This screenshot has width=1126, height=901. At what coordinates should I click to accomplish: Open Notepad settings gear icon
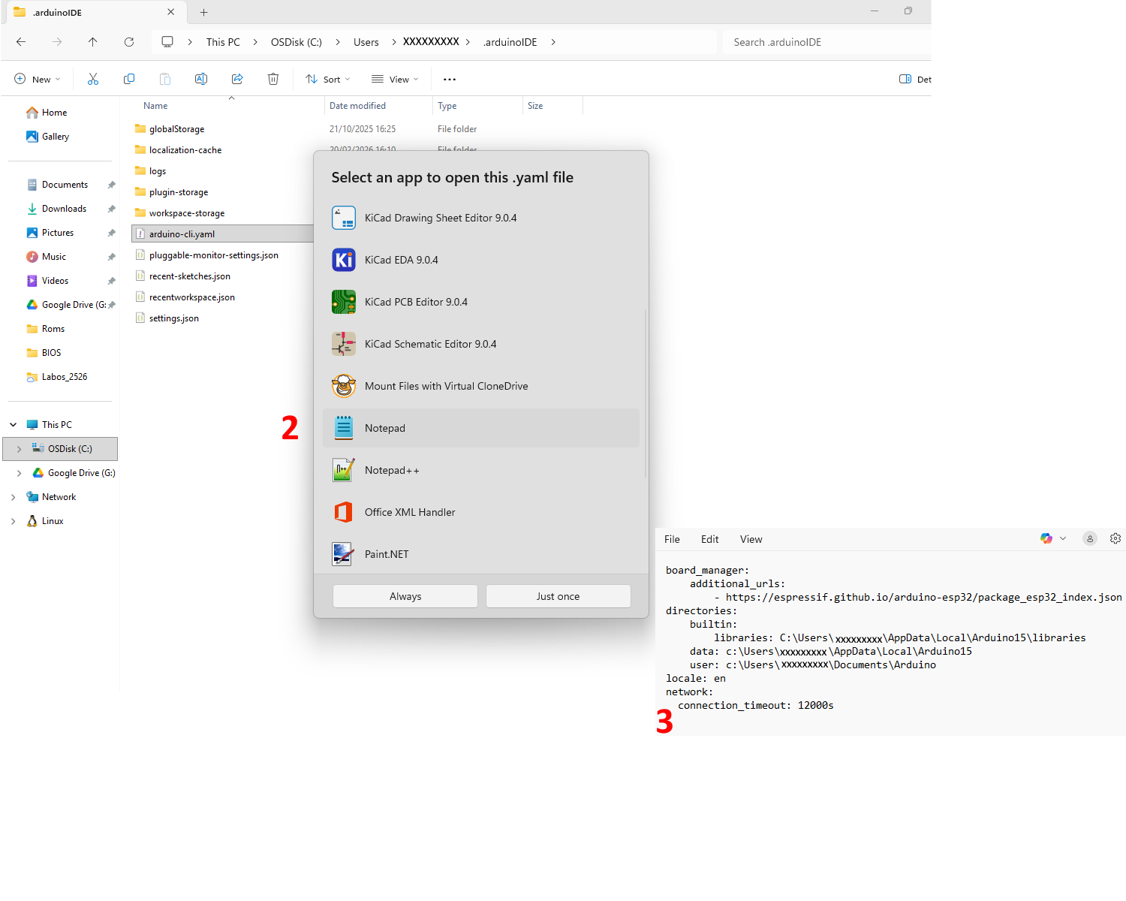pos(1115,538)
